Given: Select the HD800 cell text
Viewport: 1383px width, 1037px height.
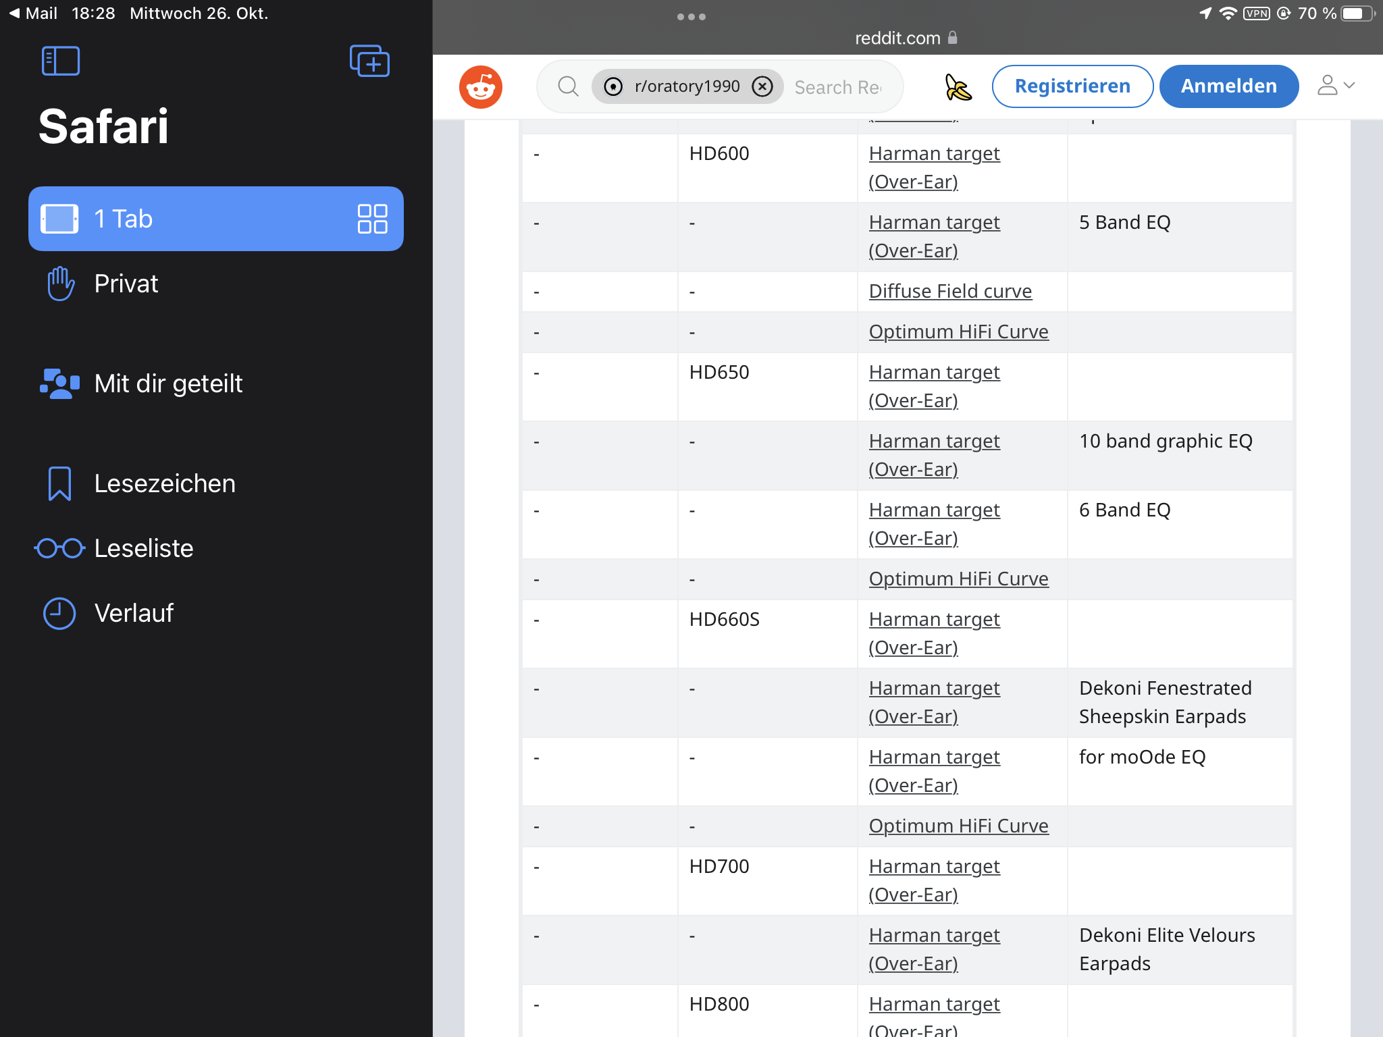Looking at the screenshot, I should pos(719,1004).
